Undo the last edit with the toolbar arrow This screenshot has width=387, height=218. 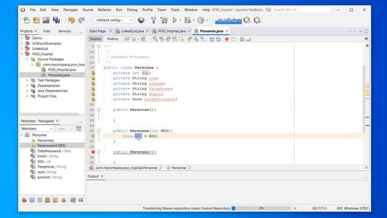coord(71,20)
